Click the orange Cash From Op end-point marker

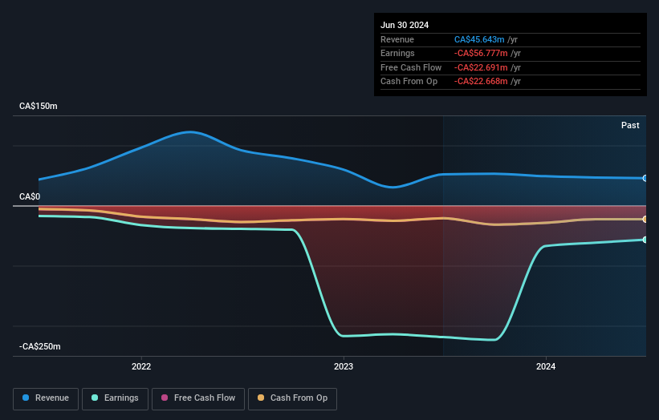tap(645, 219)
